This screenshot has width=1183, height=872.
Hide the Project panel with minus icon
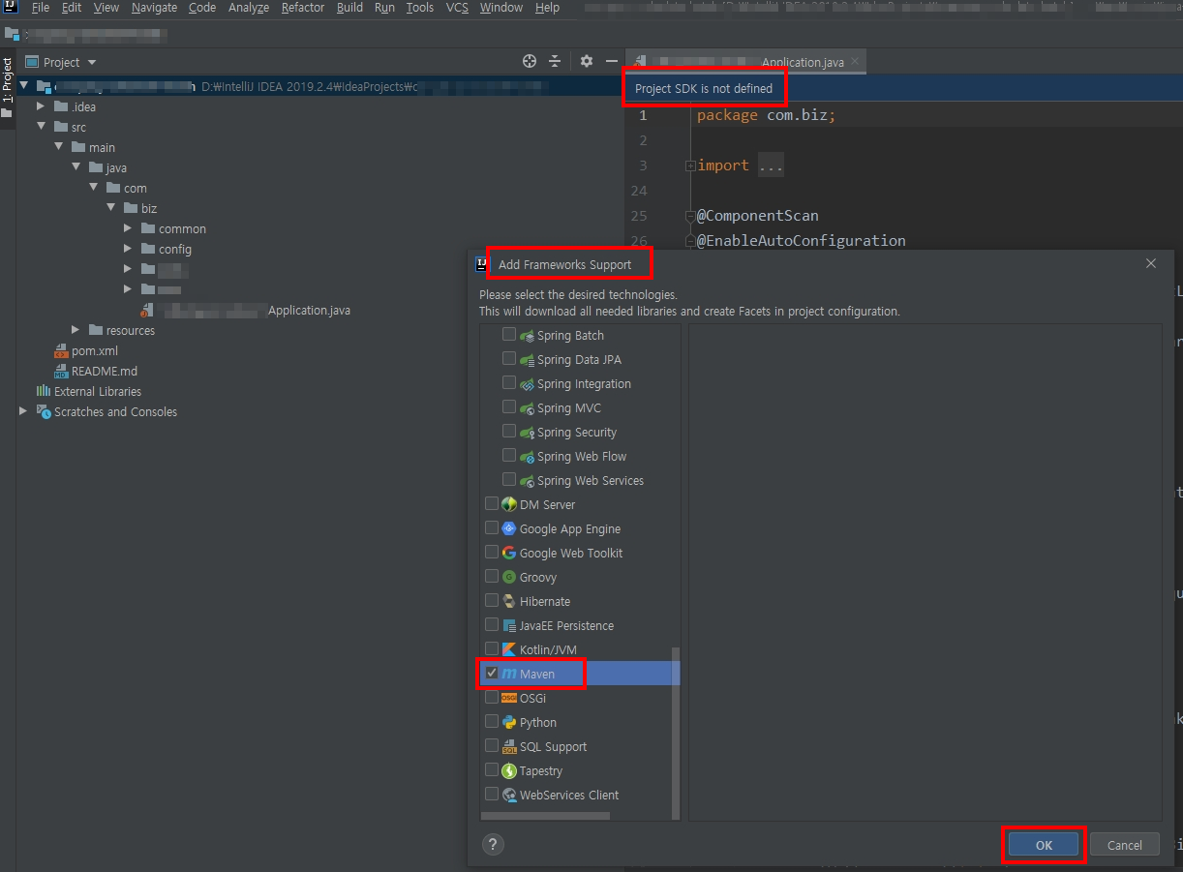click(x=611, y=61)
